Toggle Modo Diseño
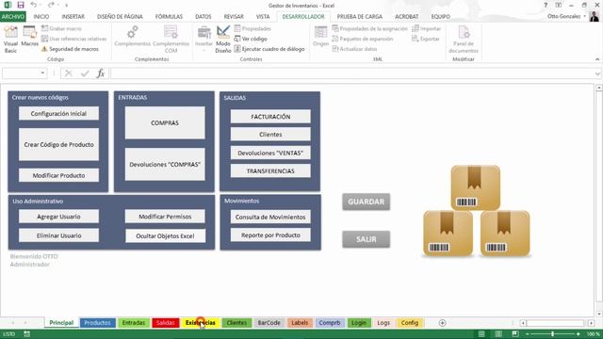Screen dimensions: 603x339 pyautogui.click(x=223, y=40)
